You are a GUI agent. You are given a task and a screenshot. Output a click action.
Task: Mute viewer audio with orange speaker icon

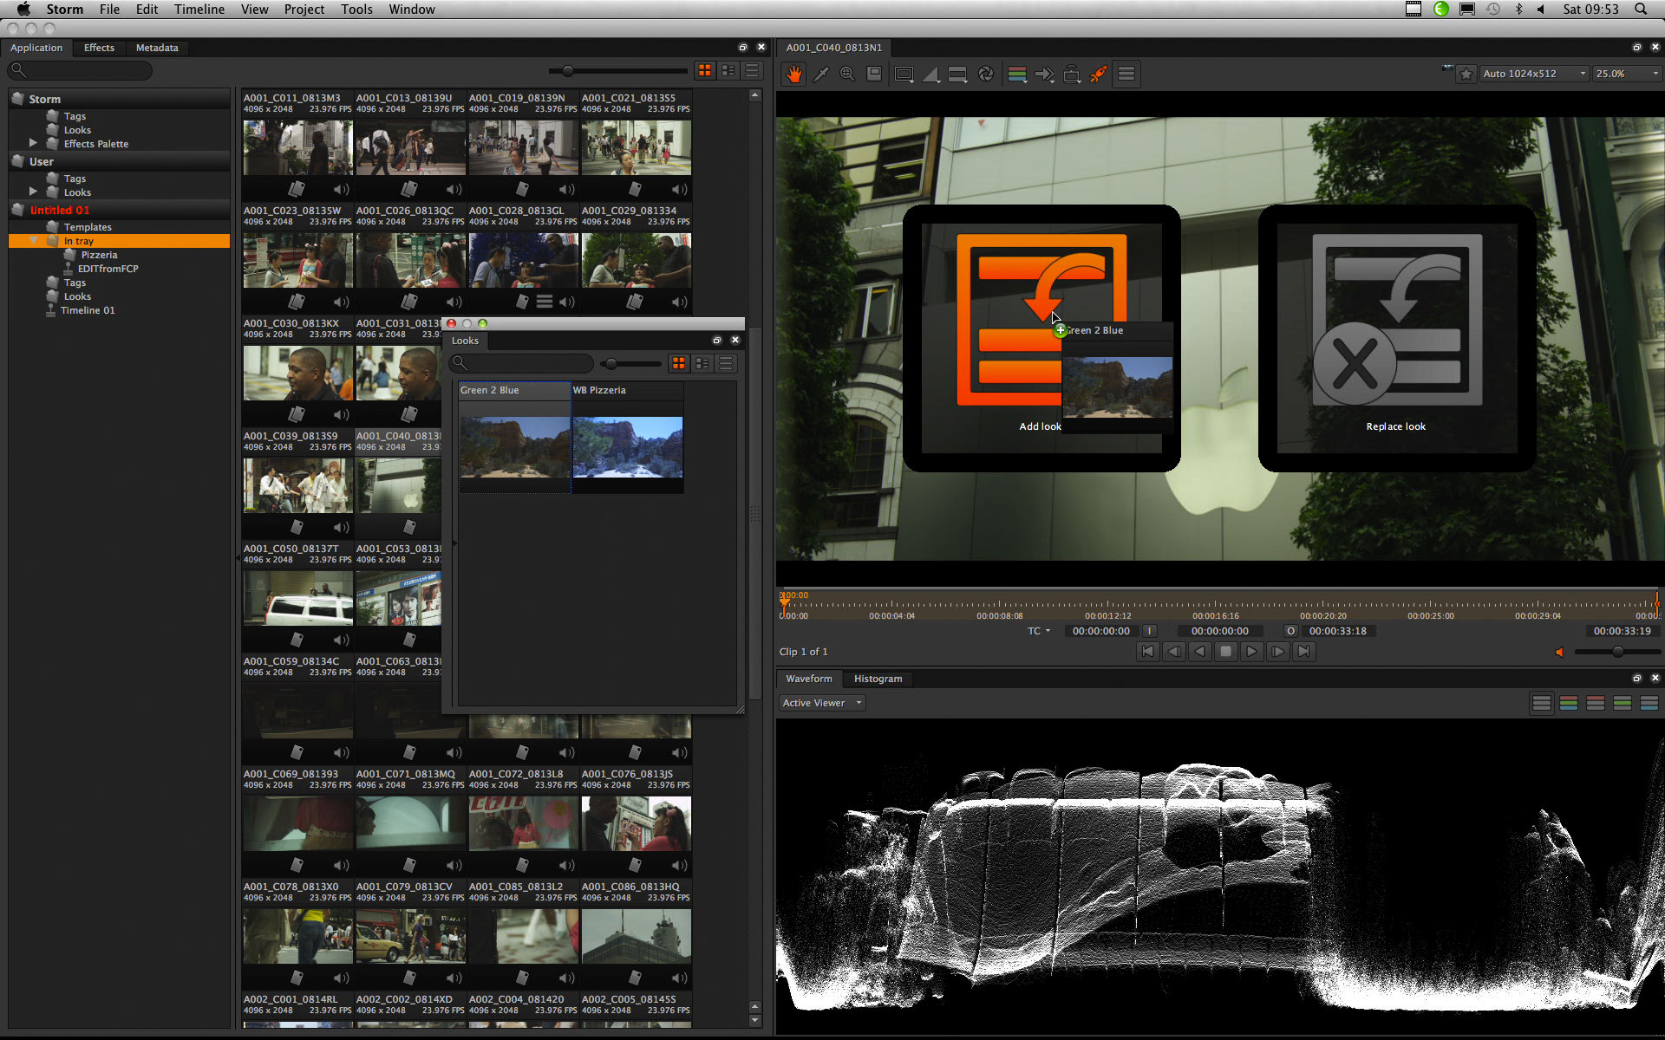pos(1559,652)
